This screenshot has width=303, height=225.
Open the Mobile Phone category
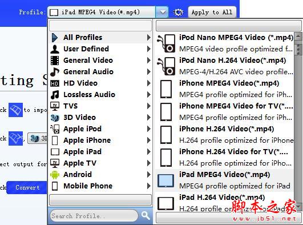[x=100, y=186]
